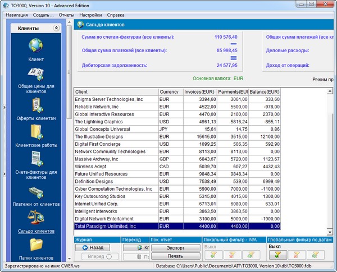Click upper arrow on left window edge
This screenshot has width=337, height=272.
point(4,107)
